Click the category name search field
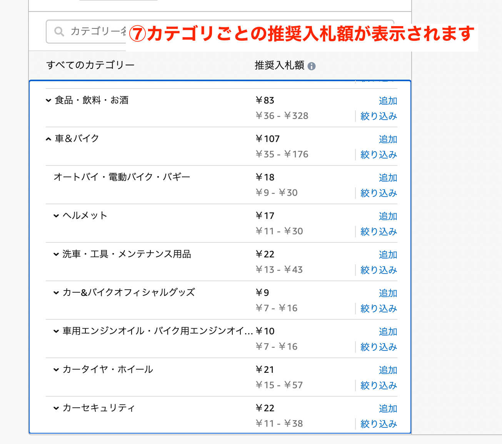Screen dimensions: 502x444 [x=96, y=31]
